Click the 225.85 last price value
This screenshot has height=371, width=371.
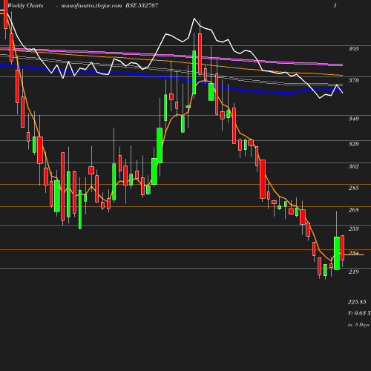point(357,302)
